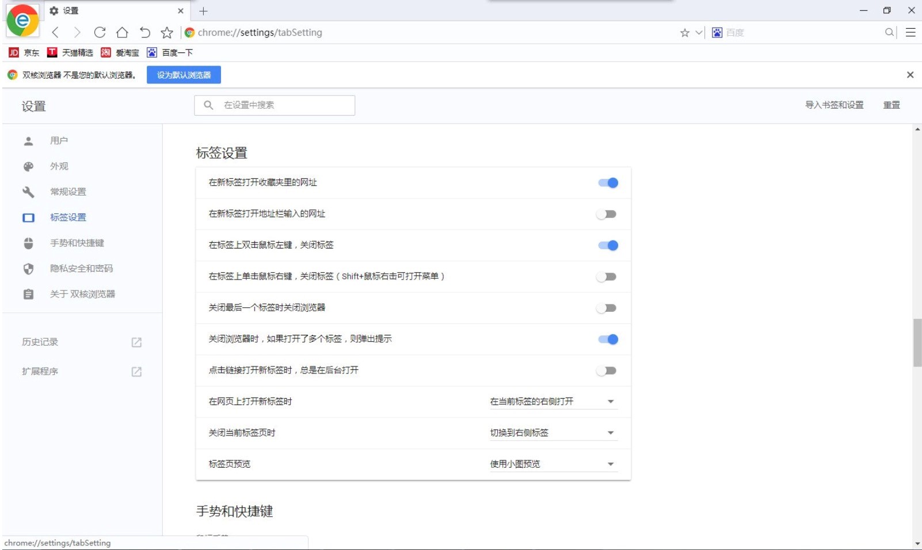Image resolution: width=922 pixels, height=550 pixels.
Task: Click the home icon in the toolbar
Action: [x=122, y=32]
